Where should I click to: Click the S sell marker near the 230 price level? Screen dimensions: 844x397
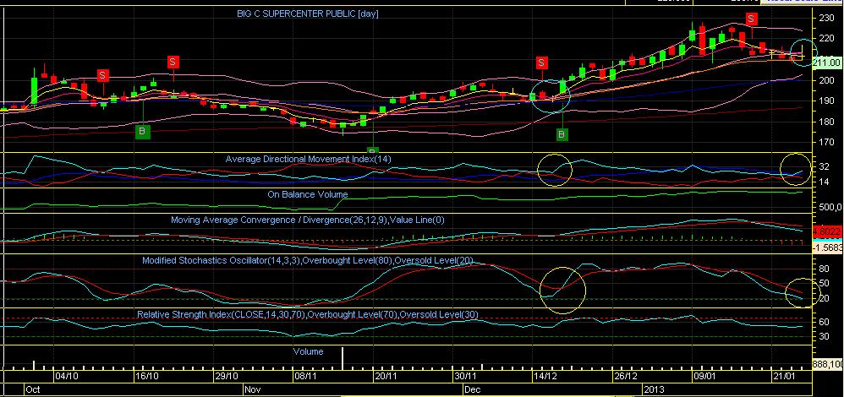click(752, 19)
